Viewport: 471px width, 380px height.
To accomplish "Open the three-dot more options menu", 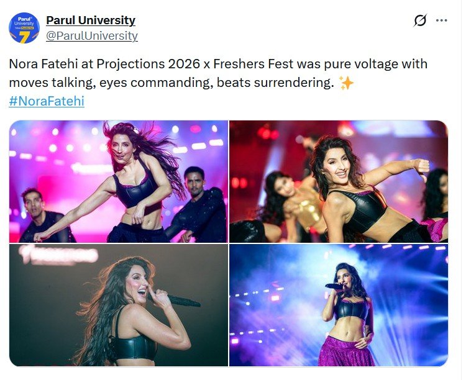I will click(x=441, y=20).
